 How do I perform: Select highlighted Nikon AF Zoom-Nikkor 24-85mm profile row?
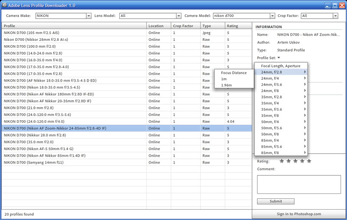[x=127, y=128]
